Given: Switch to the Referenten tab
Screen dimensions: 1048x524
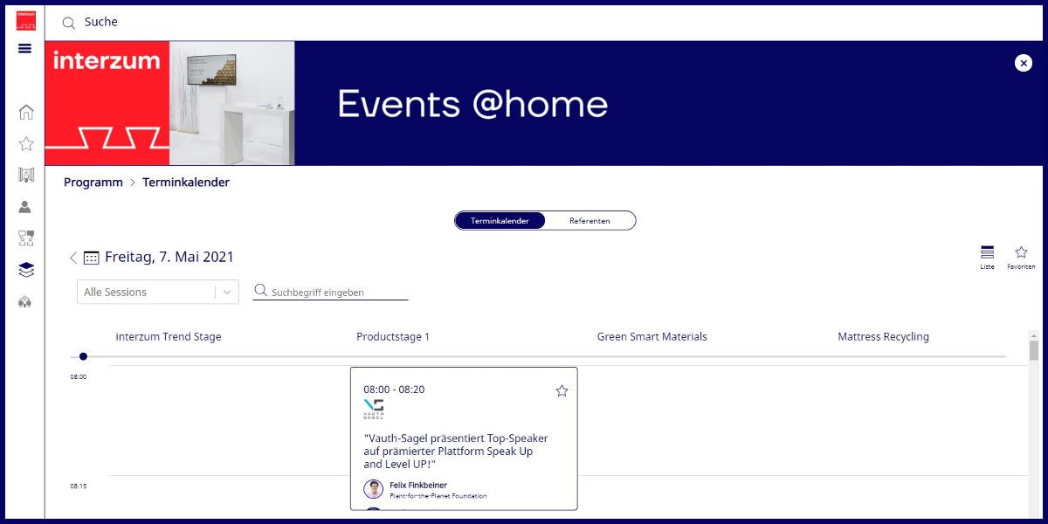Looking at the screenshot, I should tap(589, 221).
